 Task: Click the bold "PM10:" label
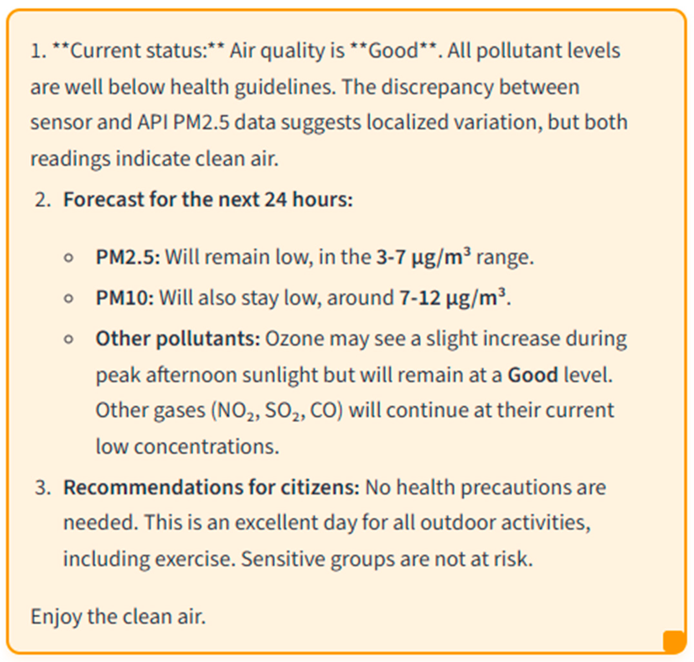pos(124,298)
